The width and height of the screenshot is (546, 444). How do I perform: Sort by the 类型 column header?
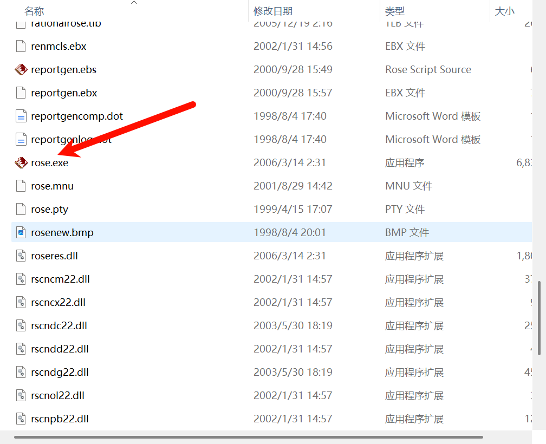(395, 11)
